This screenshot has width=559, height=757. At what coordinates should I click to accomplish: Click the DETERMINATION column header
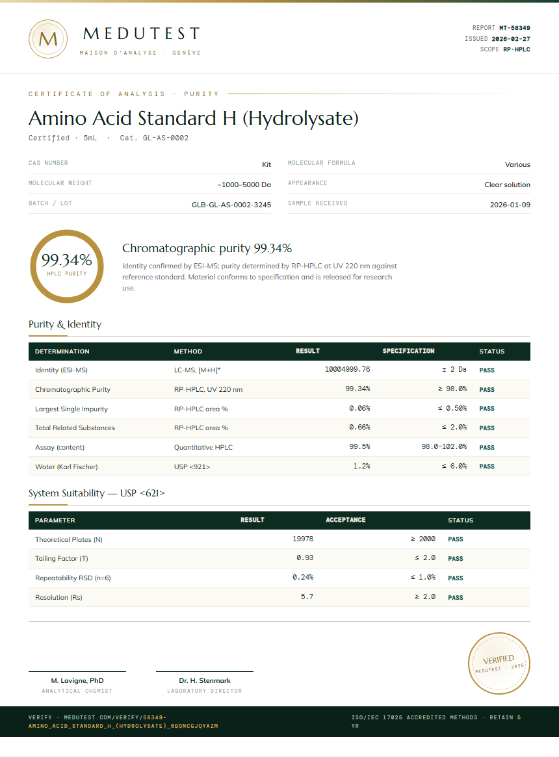point(62,352)
